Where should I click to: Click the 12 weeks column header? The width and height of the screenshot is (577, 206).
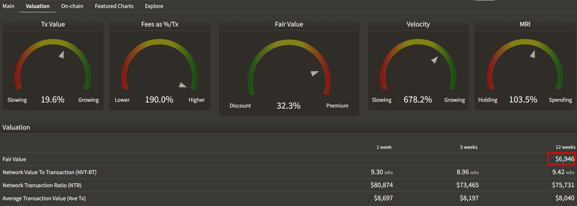(565, 147)
